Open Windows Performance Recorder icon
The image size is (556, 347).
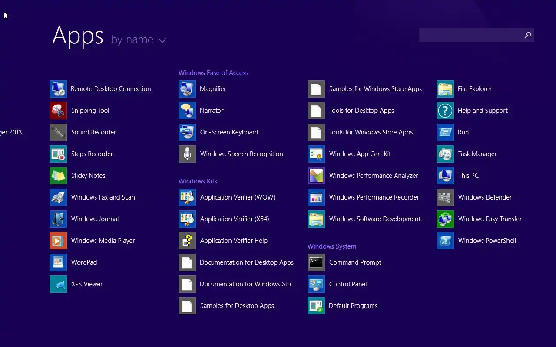point(316,197)
